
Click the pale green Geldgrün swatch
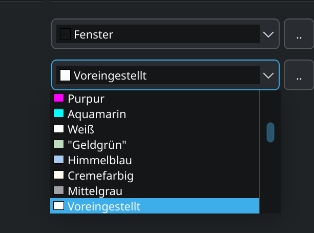coord(58,144)
